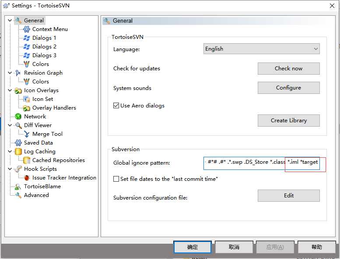Click the Revision Graph icon

[x=18, y=73]
